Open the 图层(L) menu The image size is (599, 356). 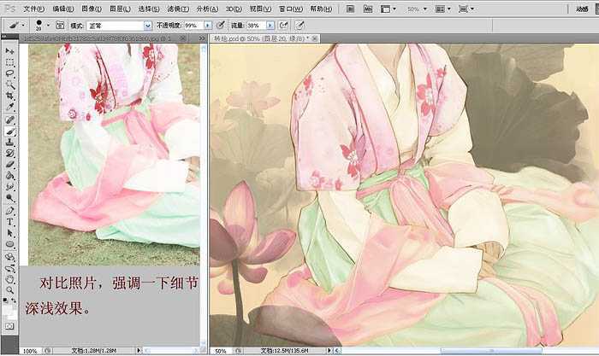coord(120,9)
